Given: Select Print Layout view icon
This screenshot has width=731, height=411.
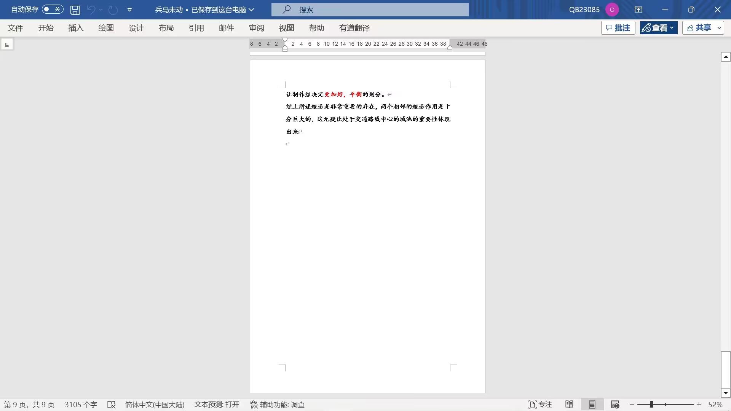Looking at the screenshot, I should 592,405.
